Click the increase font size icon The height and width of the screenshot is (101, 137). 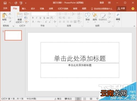pyautogui.click(x=46, y=22)
